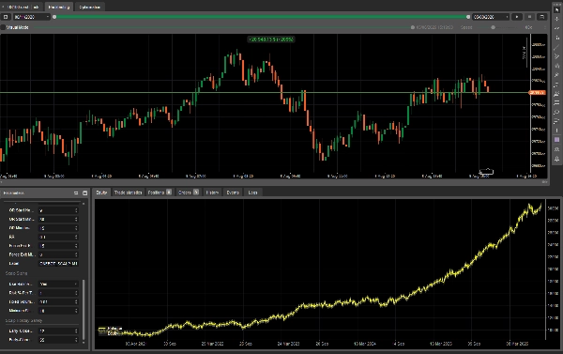Open the backtest end date dropdown
Viewport: 563px width, 354px height.
(x=491, y=17)
